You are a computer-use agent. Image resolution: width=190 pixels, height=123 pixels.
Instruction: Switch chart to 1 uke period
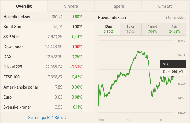130,29
